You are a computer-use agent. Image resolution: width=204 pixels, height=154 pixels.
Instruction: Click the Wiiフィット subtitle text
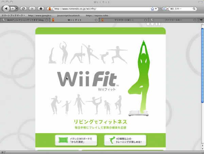(107, 89)
